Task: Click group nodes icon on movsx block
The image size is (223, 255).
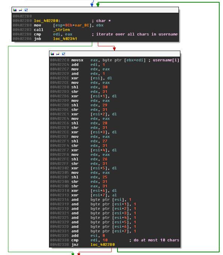Action: pos(64,54)
